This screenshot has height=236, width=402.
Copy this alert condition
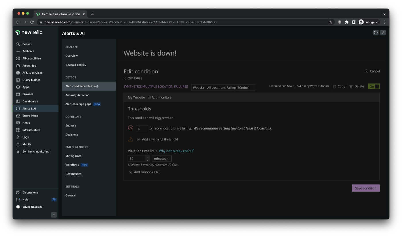coord(339,86)
